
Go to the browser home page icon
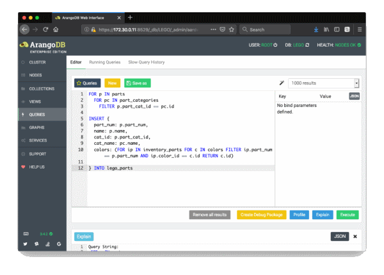(x=56, y=29)
